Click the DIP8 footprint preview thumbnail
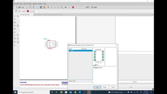This screenshot has width=167, height=94. [99, 57]
